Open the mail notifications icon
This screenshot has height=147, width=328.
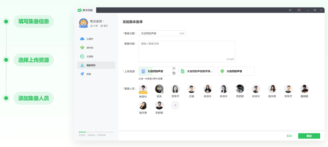point(299,10)
